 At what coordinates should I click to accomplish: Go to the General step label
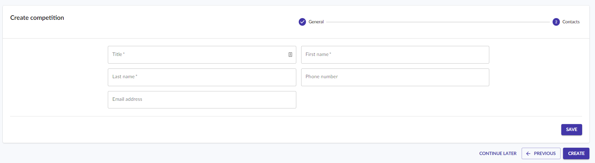(x=316, y=22)
